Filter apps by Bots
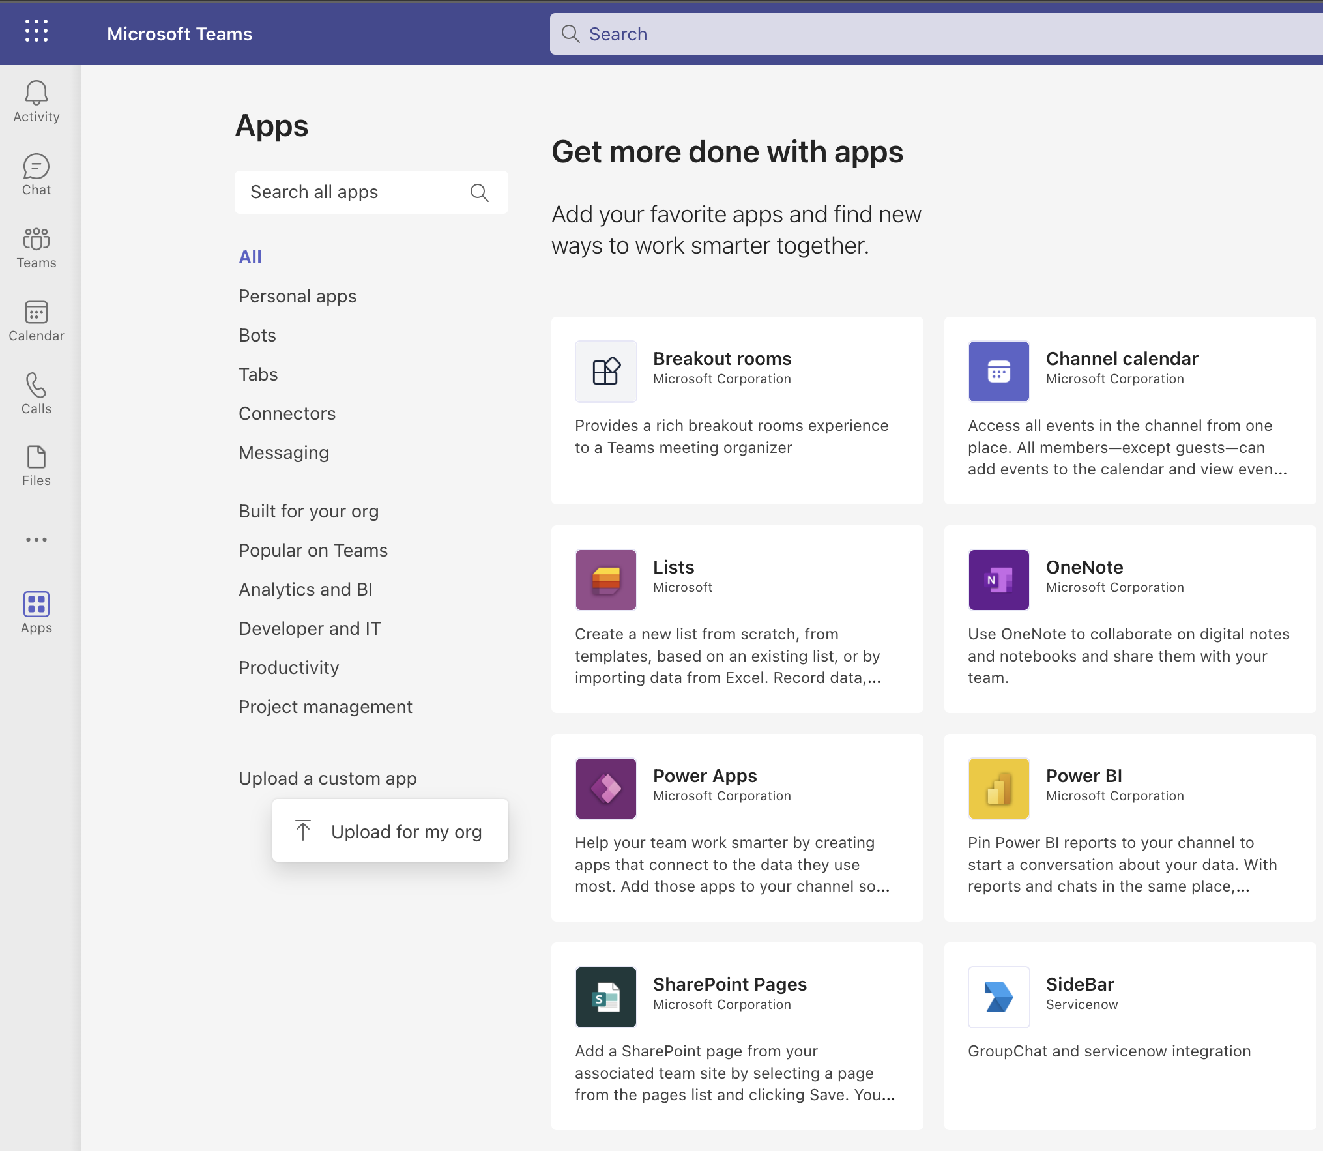The image size is (1323, 1151). point(257,335)
